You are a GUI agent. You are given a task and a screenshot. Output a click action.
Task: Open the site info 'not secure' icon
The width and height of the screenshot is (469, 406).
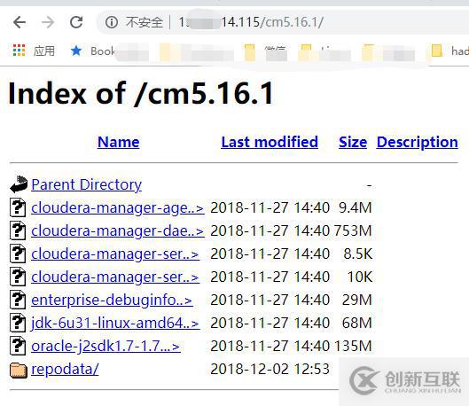pos(112,22)
